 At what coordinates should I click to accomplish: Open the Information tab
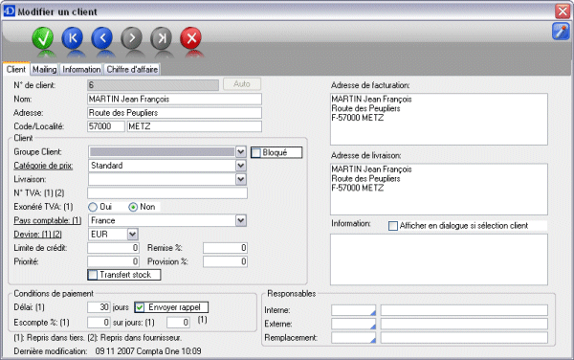pyautogui.click(x=81, y=69)
